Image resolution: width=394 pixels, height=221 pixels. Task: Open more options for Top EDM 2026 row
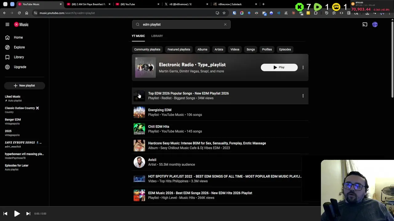pyautogui.click(x=303, y=96)
